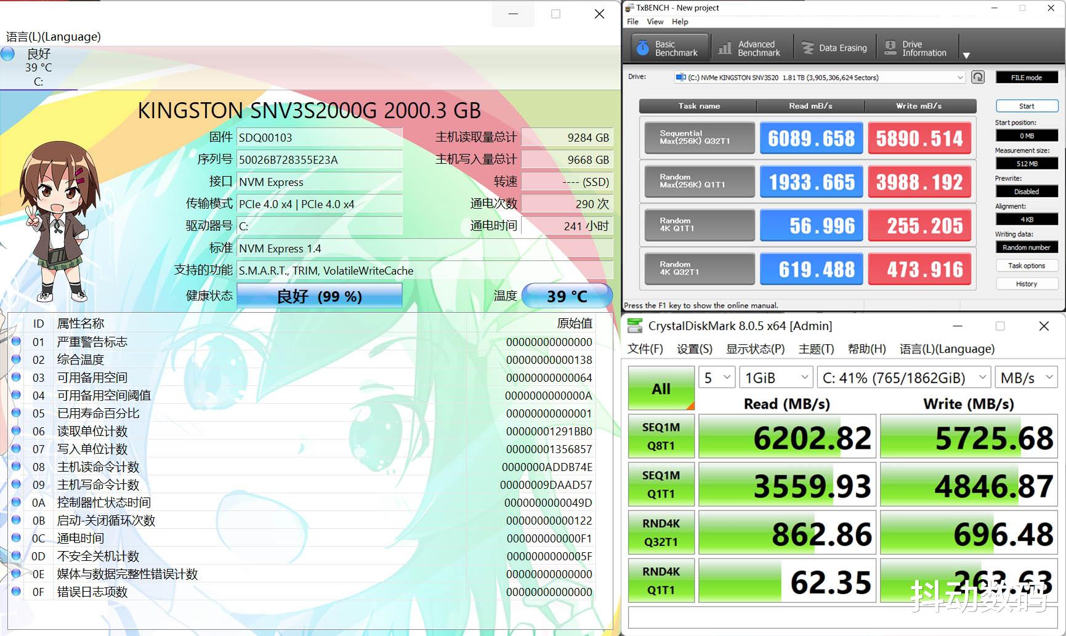The image size is (1066, 636).
Task: Click the status dot for attribute 09 主机写命令计数
Action: [16, 484]
